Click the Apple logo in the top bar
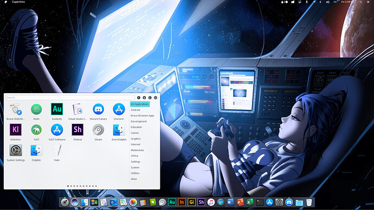This screenshot has width=374, height=210. (6, 2)
